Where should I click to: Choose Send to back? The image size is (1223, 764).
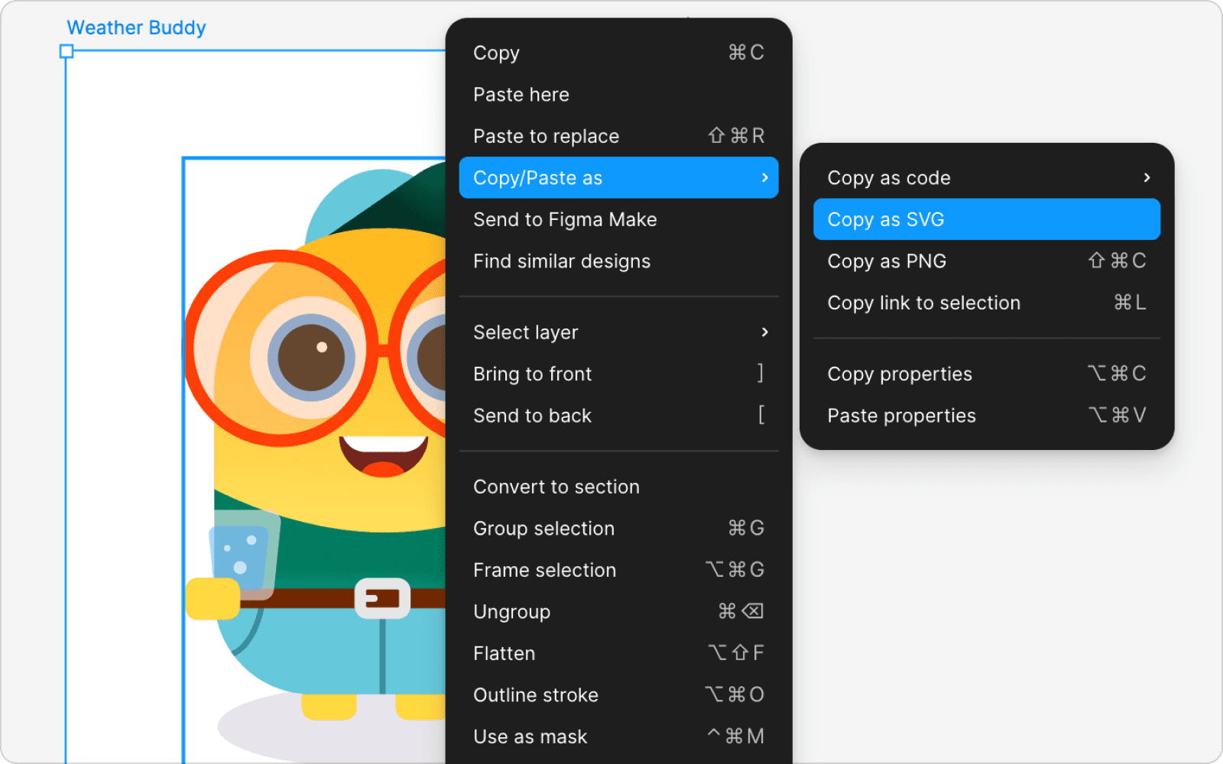[618, 416]
